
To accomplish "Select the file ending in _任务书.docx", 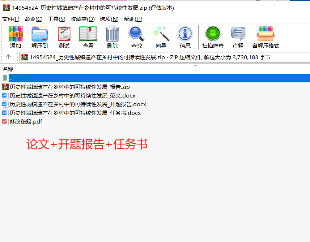I will pyautogui.click(x=75, y=113).
